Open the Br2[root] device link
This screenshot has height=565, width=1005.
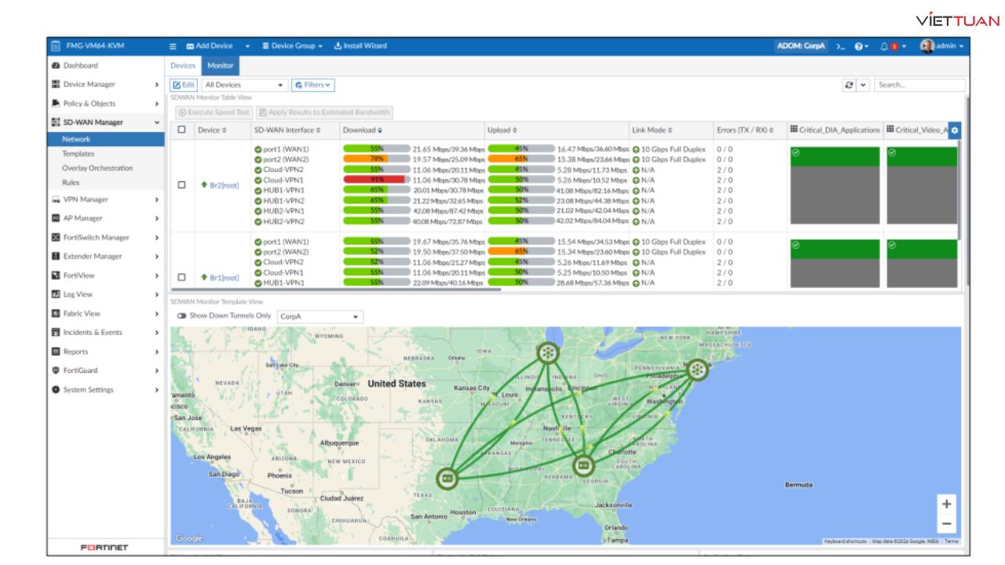pyautogui.click(x=224, y=185)
